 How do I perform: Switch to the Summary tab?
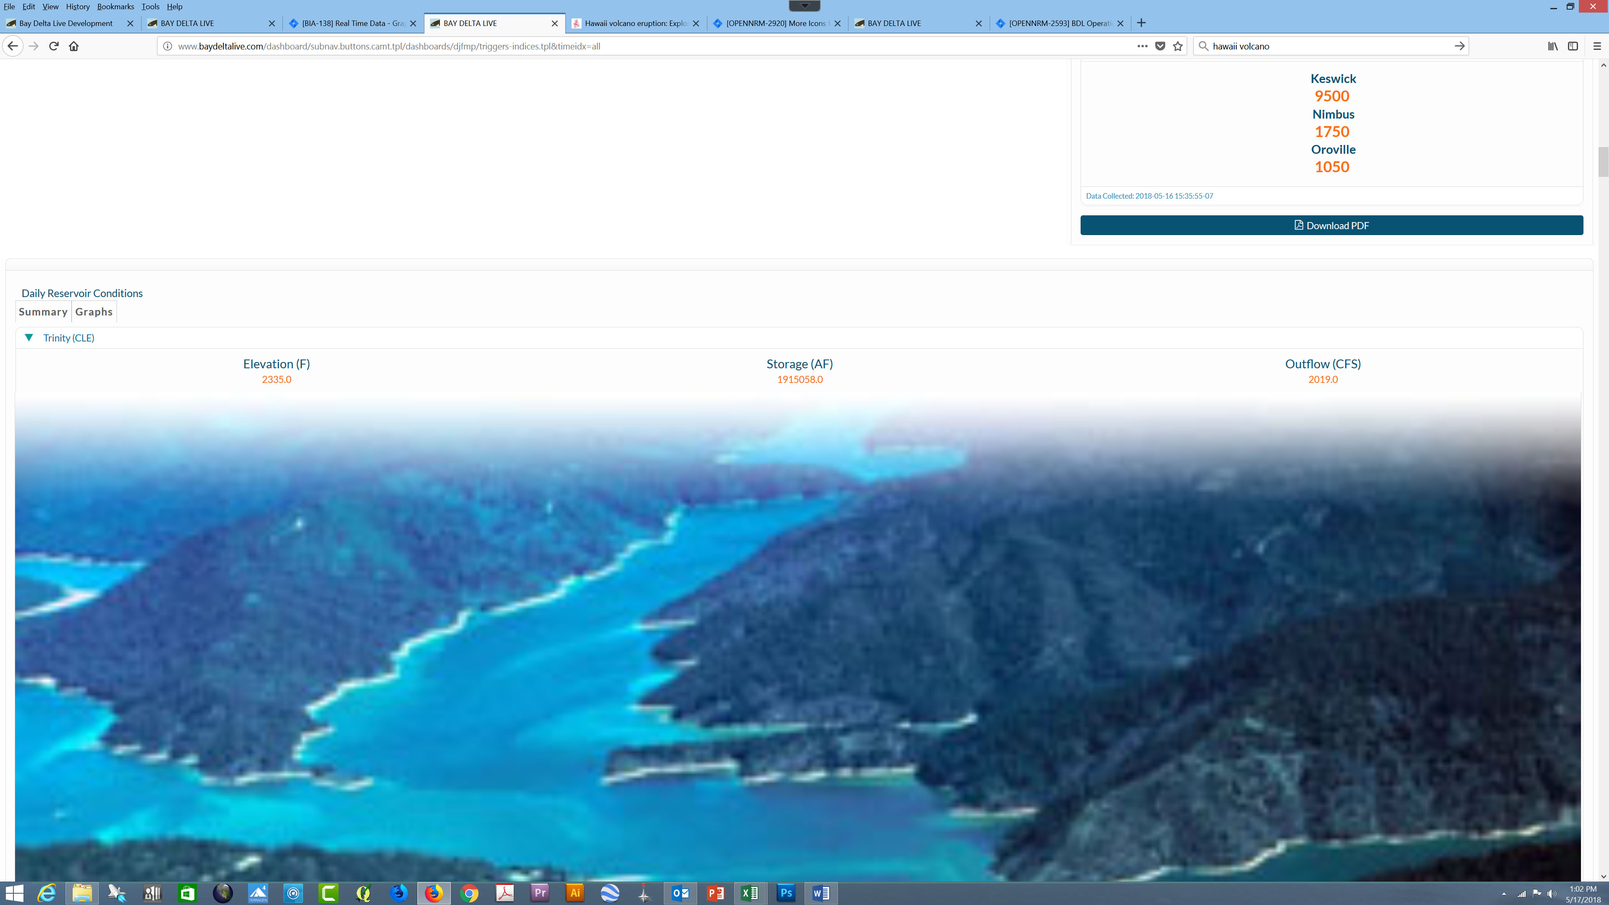[x=43, y=312]
